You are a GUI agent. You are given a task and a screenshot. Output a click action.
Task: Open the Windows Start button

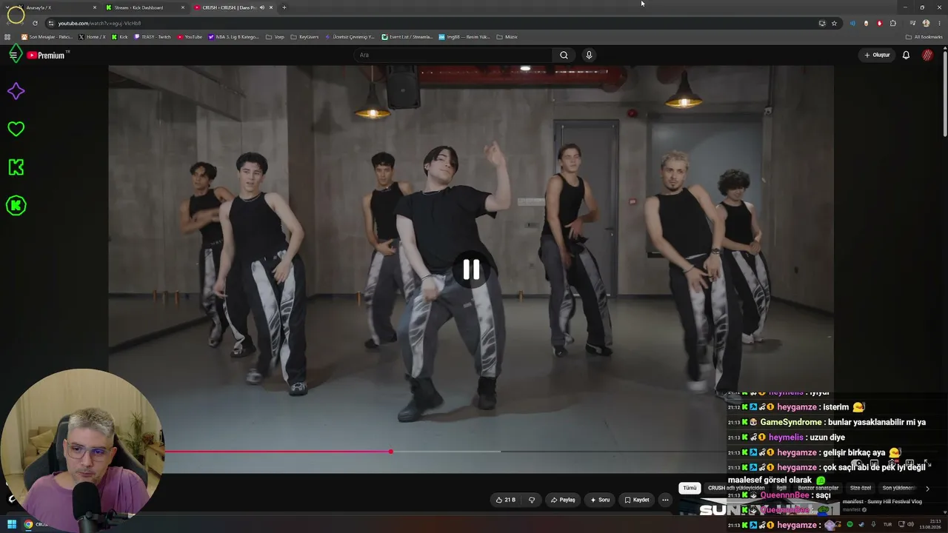12,524
